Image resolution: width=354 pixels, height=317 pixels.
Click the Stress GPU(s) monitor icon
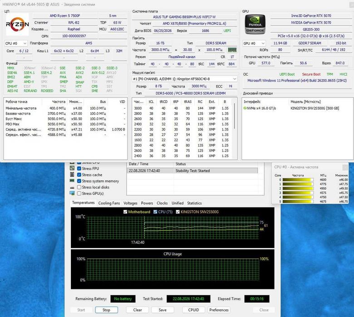pos(72,193)
